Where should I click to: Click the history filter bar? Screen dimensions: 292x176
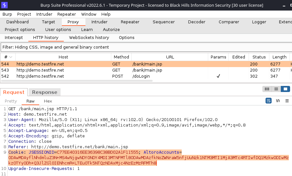146,47
